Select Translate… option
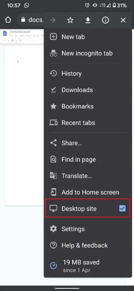 [x=88, y=176]
